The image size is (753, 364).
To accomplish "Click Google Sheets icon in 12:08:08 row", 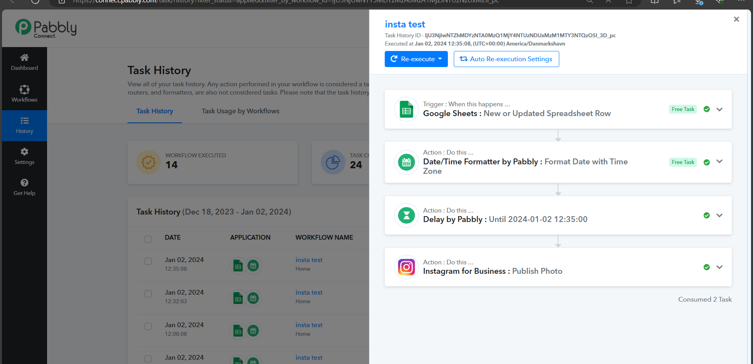I will 238,331.
